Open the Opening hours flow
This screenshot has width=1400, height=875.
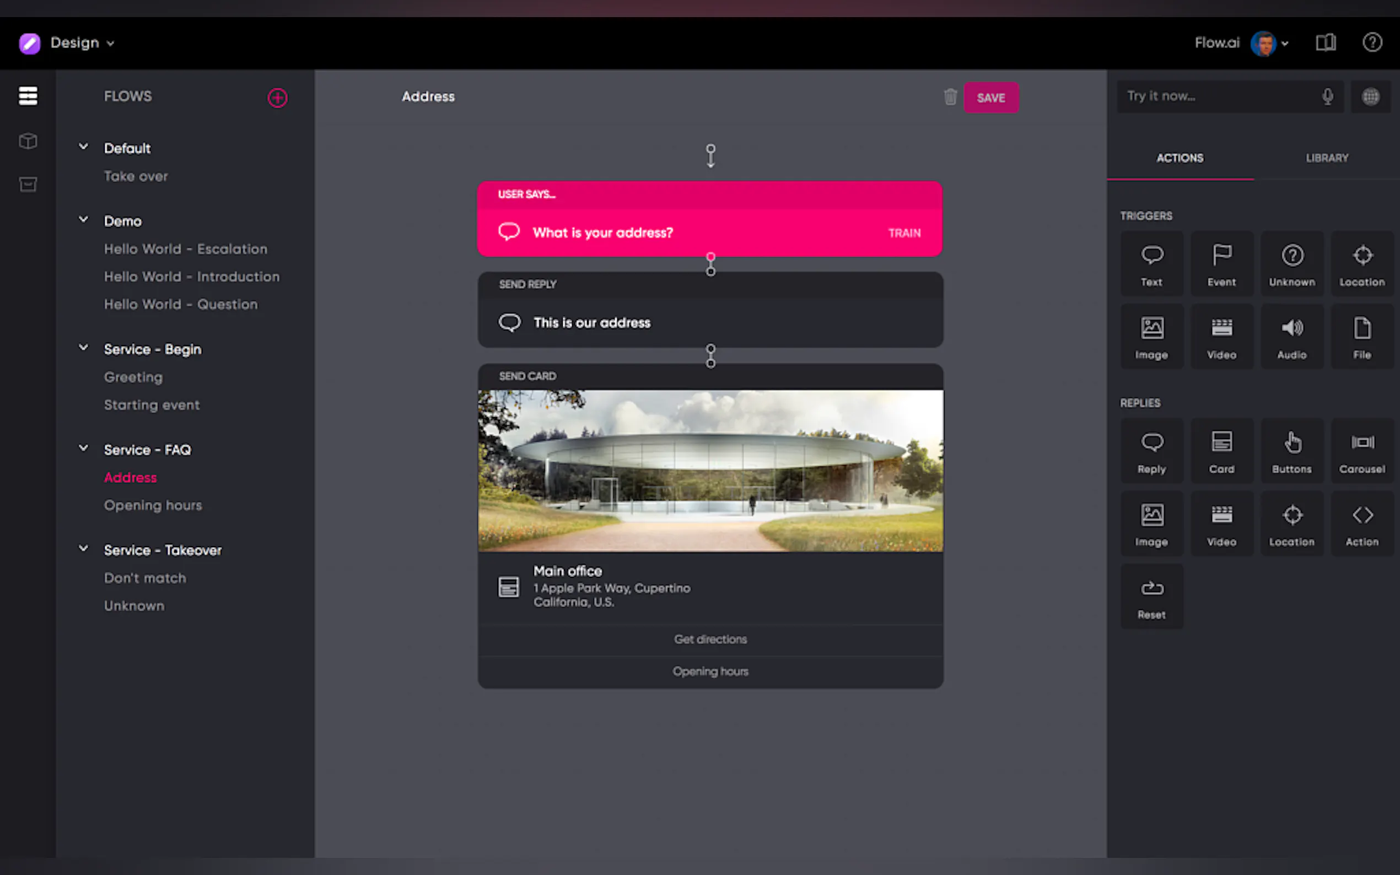coord(153,505)
